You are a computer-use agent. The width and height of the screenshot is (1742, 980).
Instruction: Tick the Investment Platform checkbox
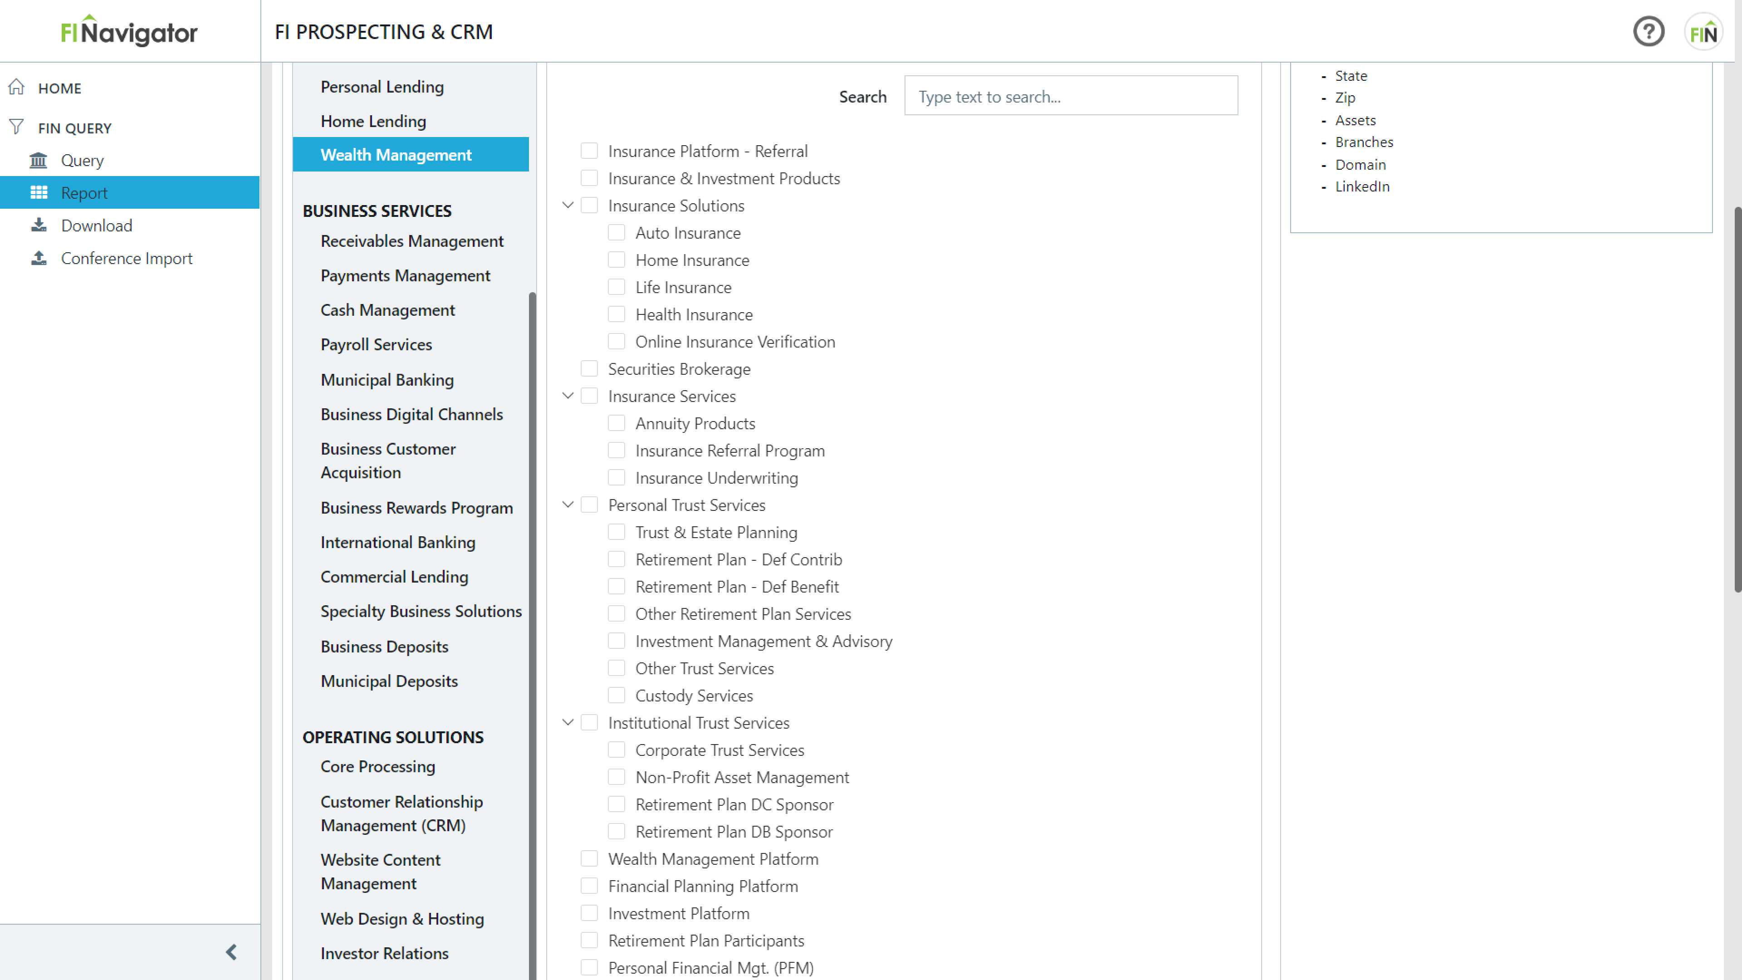(589, 913)
